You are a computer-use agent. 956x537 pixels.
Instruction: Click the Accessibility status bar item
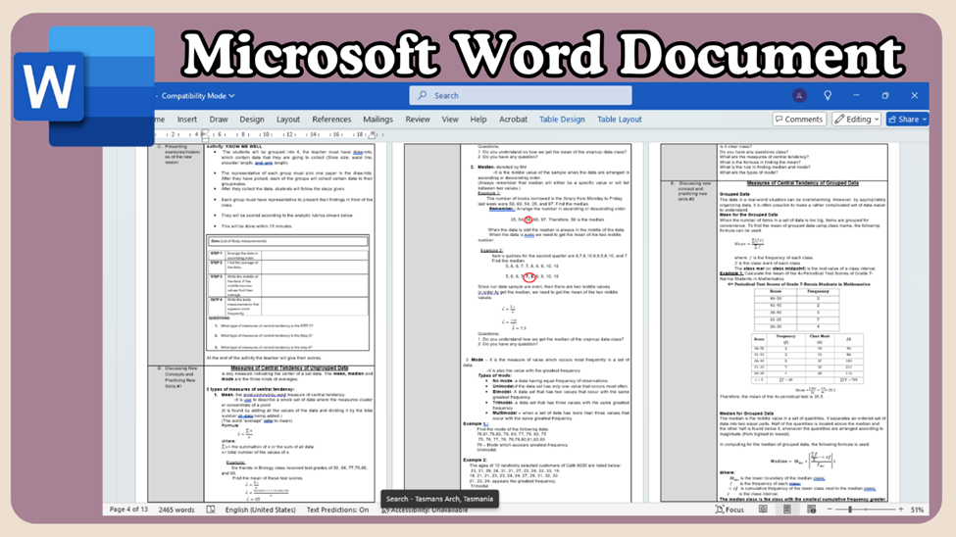(x=425, y=511)
